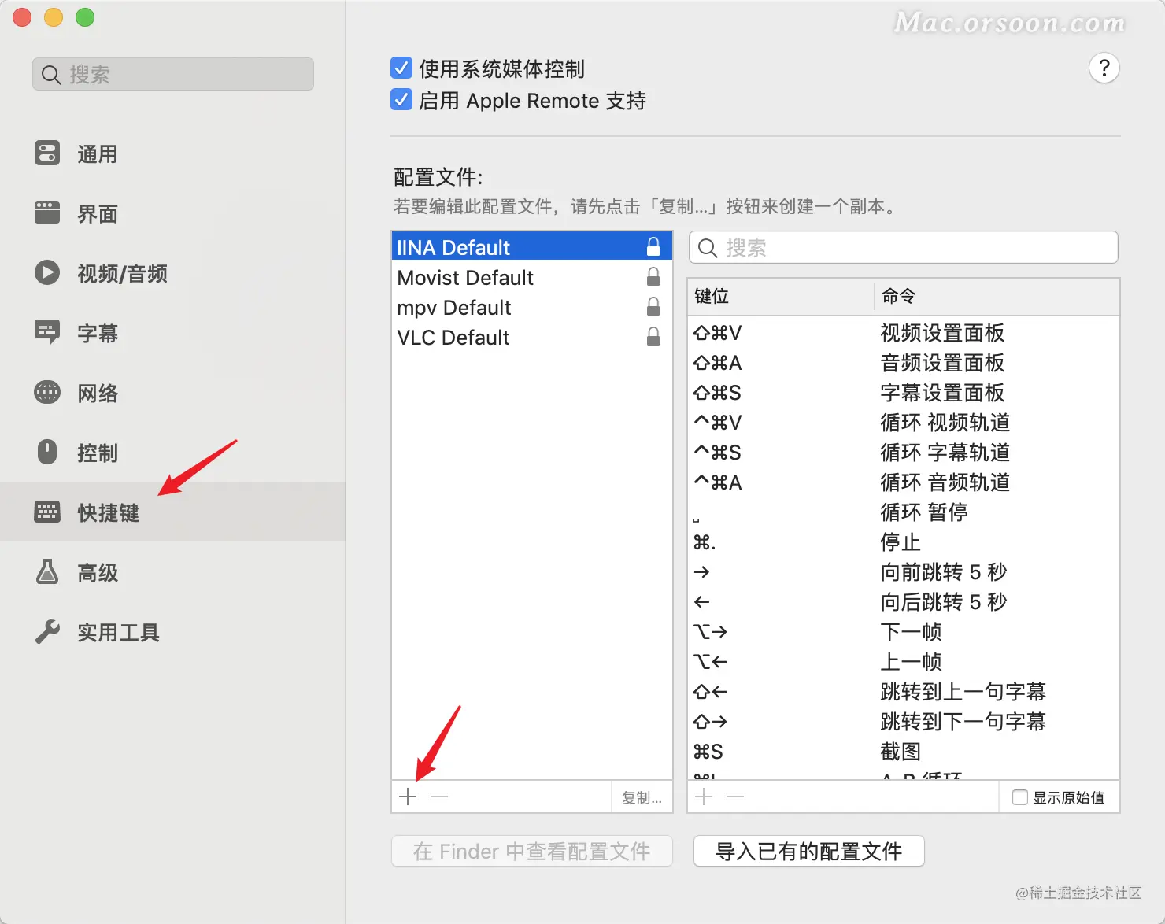The height and width of the screenshot is (924, 1165).
Task: Select the 下一帧 command row
Action: tap(904, 632)
